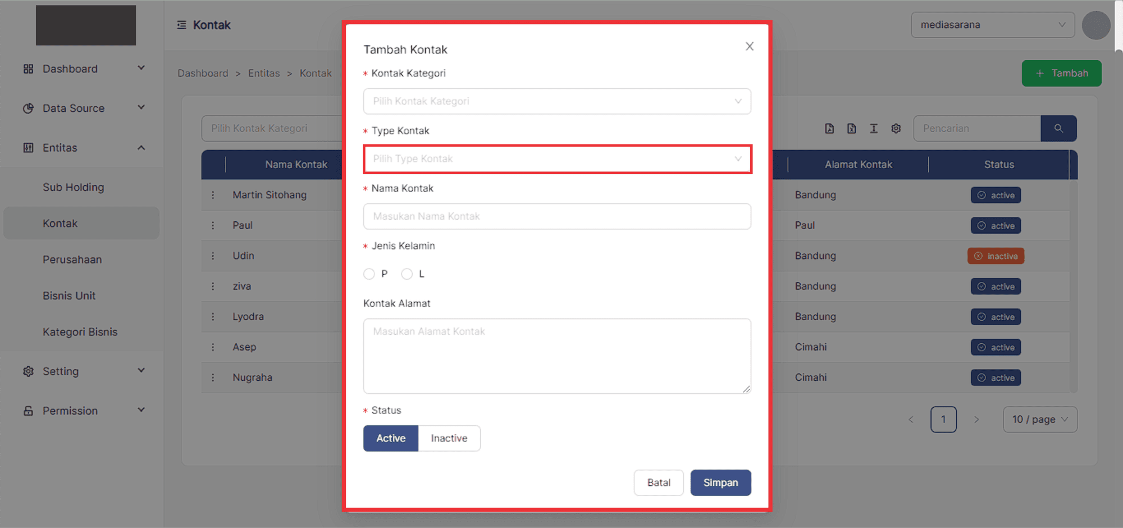Export the contact list to Excel

tap(851, 128)
